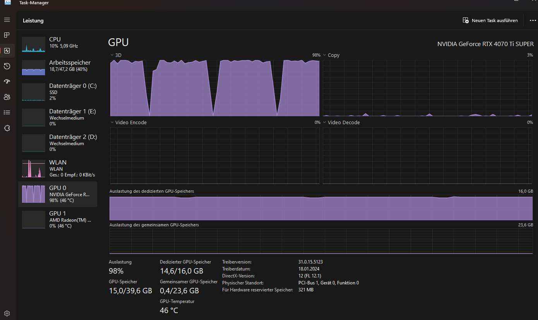Viewport: 538px width, 320px height.
Task: Open the Copy engine dropdown
Action: point(331,55)
